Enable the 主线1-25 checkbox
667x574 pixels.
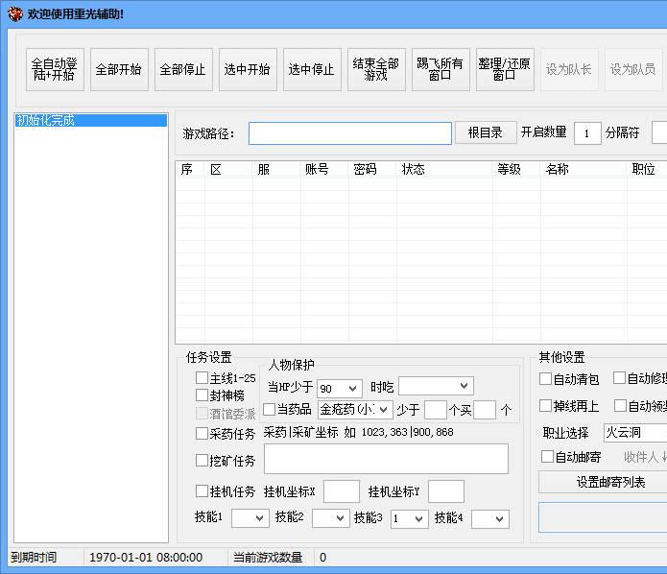coord(202,378)
